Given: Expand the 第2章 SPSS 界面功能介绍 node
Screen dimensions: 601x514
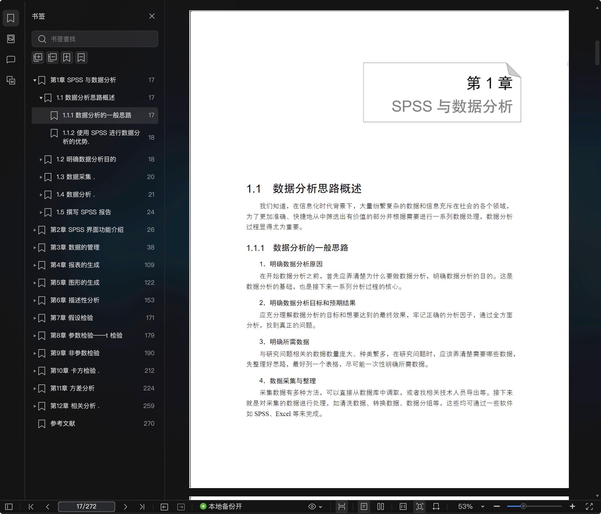Looking at the screenshot, I should coord(34,230).
